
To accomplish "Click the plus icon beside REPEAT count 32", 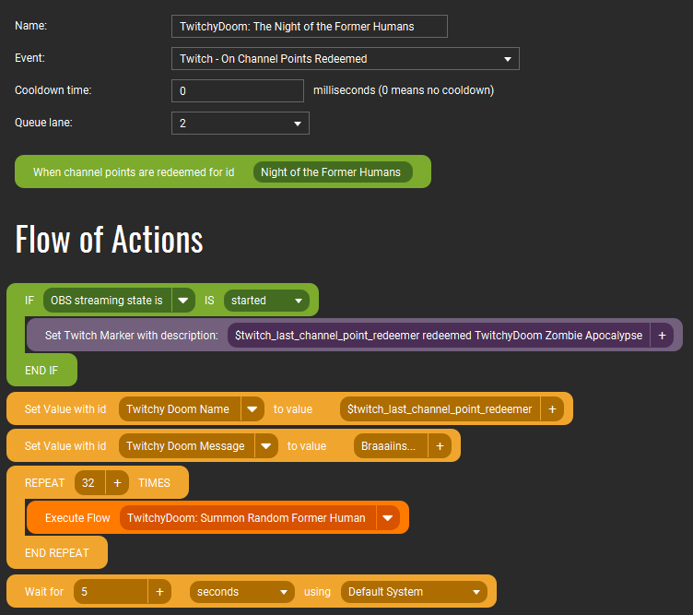I will pos(117,482).
